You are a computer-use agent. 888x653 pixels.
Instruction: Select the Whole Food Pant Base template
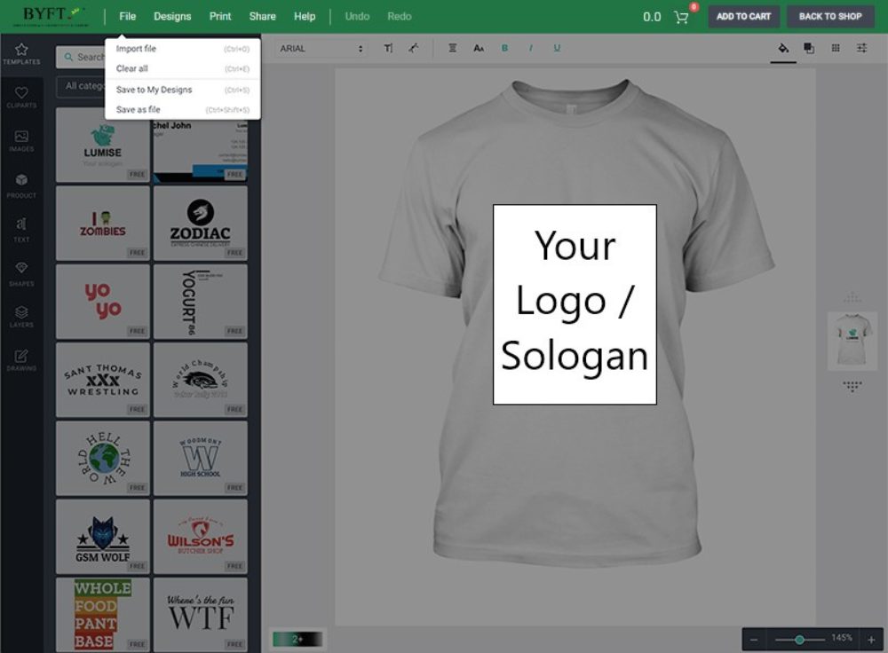[103, 615]
